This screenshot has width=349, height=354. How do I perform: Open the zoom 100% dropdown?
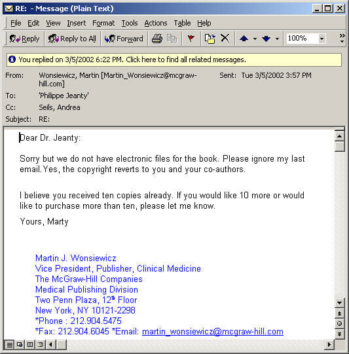tap(321, 39)
